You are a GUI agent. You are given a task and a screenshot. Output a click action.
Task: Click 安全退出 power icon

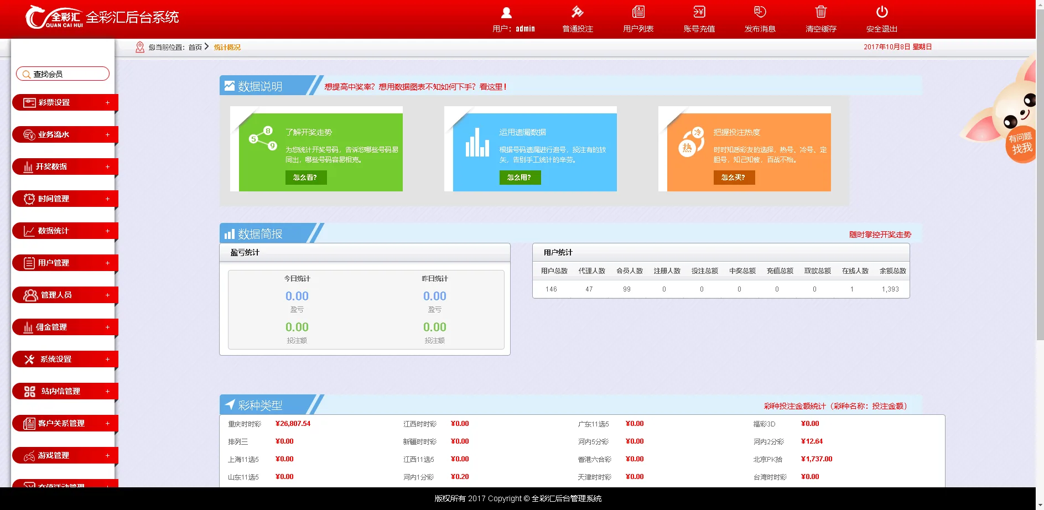point(882,12)
